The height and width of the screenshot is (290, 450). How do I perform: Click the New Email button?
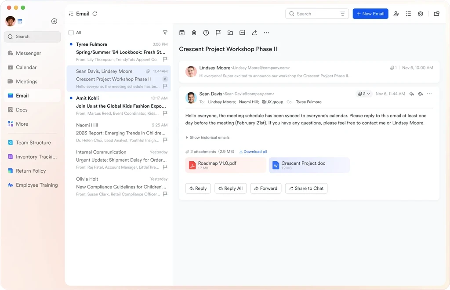point(370,14)
